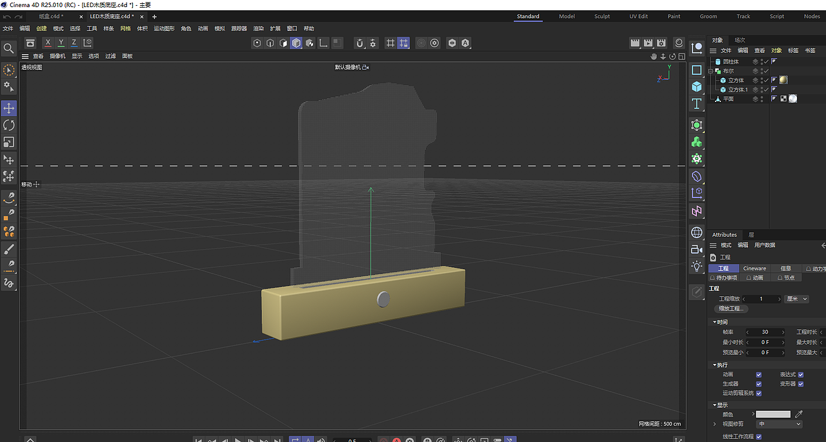Switch to the UV Edit layout tab

(638, 16)
